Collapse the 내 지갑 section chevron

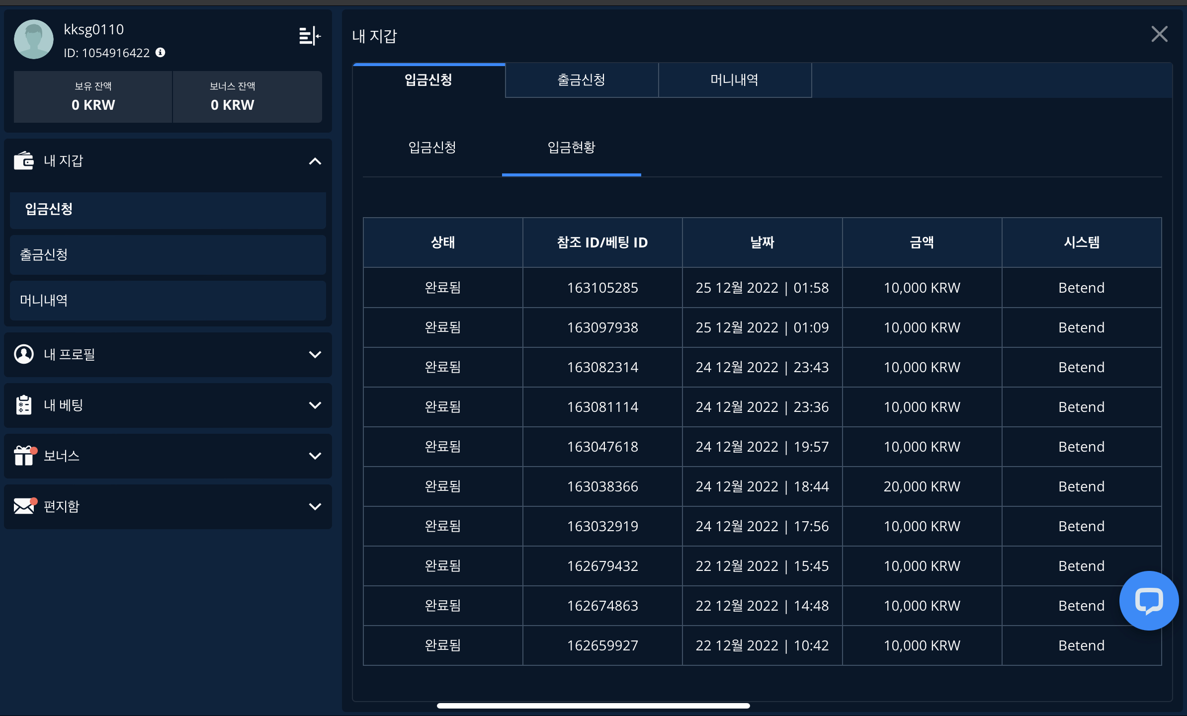pyautogui.click(x=315, y=161)
